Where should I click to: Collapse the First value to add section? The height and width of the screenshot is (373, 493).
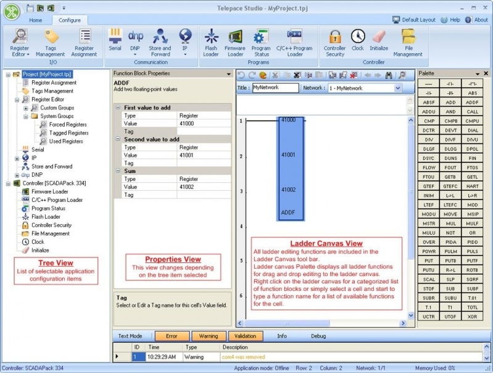pyautogui.click(x=118, y=107)
